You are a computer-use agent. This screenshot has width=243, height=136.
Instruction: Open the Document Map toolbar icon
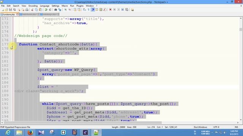click(101, 10)
